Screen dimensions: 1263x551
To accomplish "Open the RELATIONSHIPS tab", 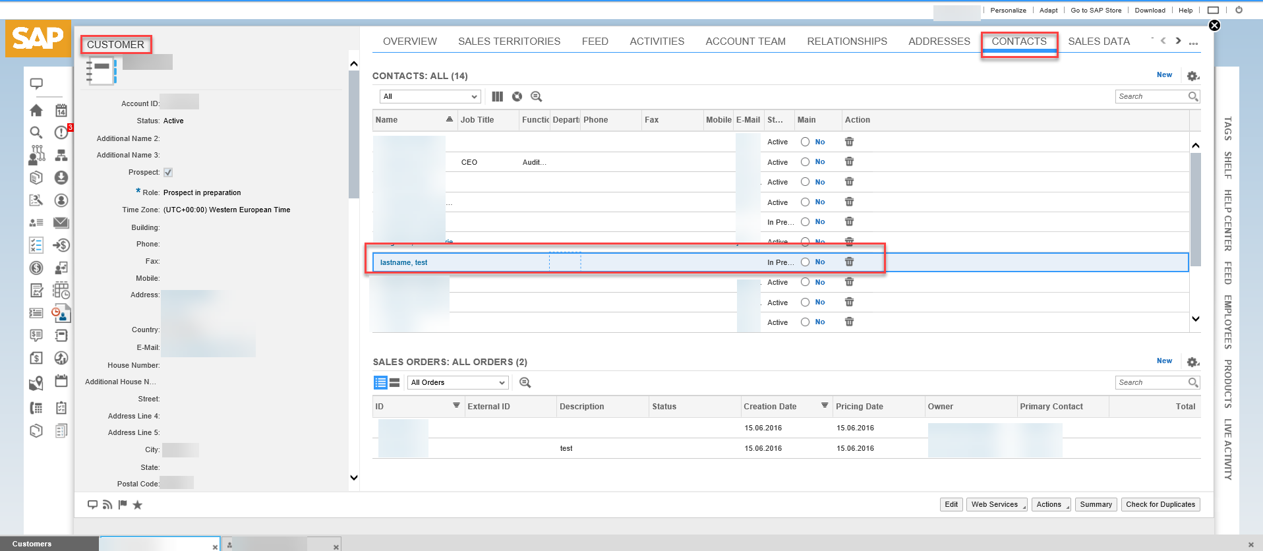I will (x=847, y=42).
